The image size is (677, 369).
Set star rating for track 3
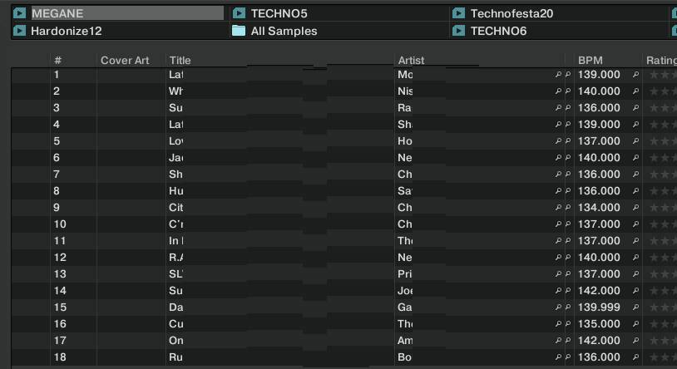[662, 108]
